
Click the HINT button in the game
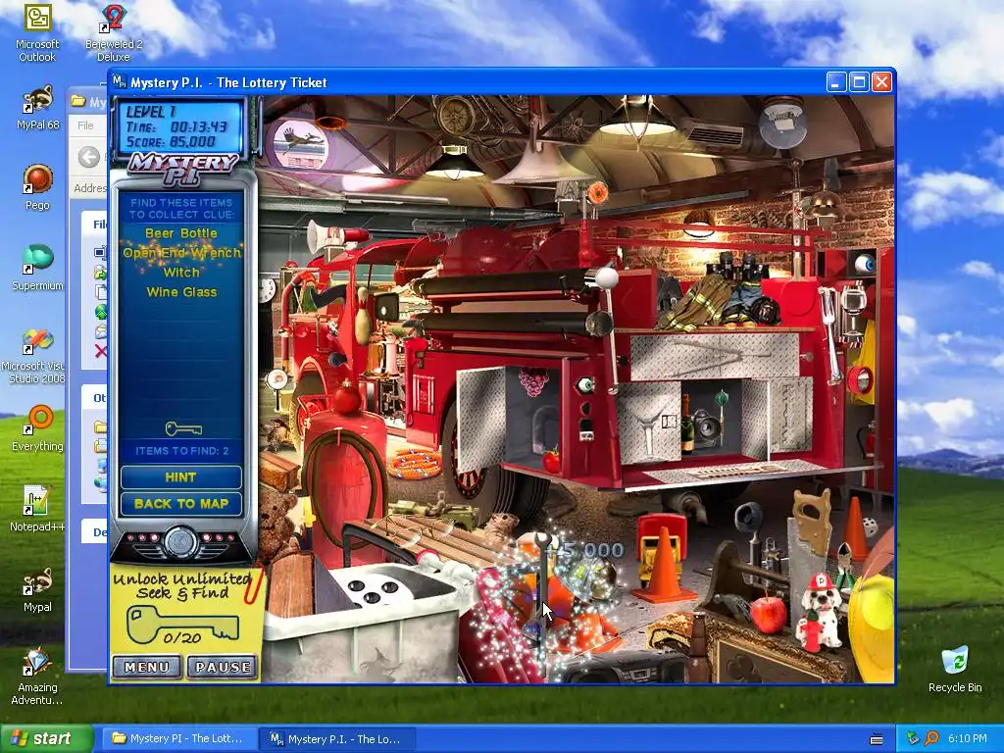[180, 477]
